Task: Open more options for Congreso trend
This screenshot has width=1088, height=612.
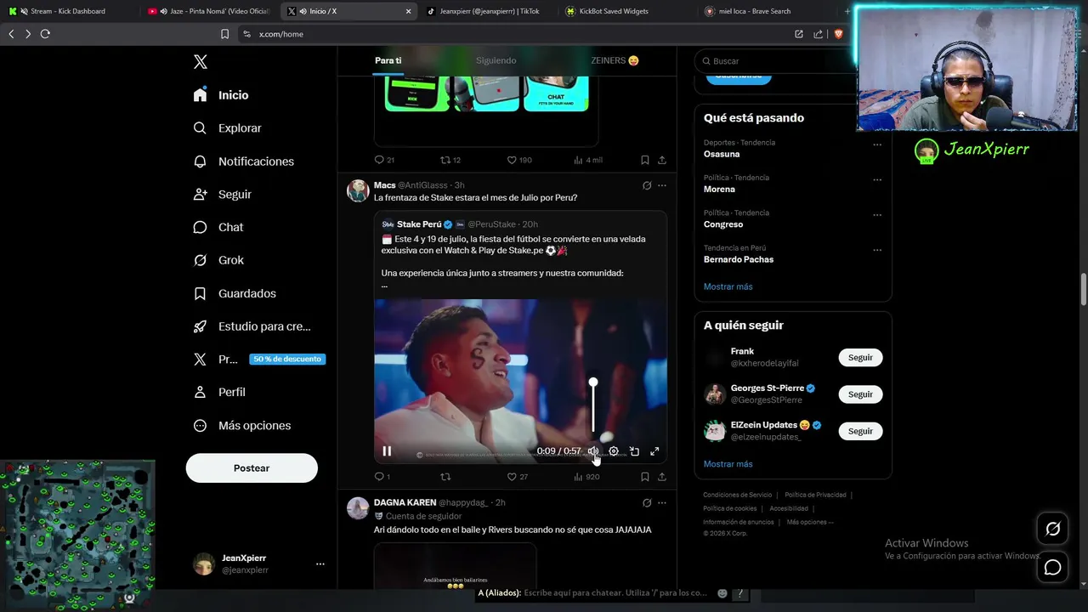Action: tap(877, 214)
